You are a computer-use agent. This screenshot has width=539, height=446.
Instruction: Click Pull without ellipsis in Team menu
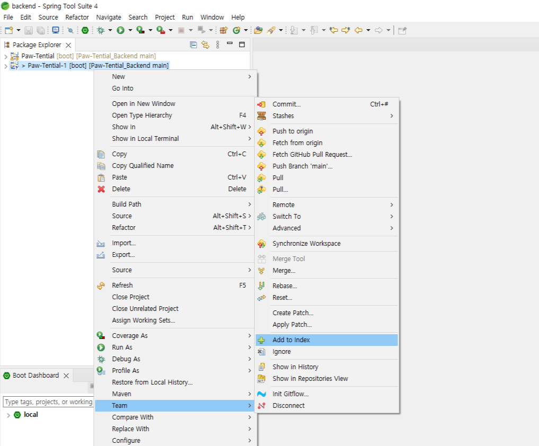click(326, 177)
